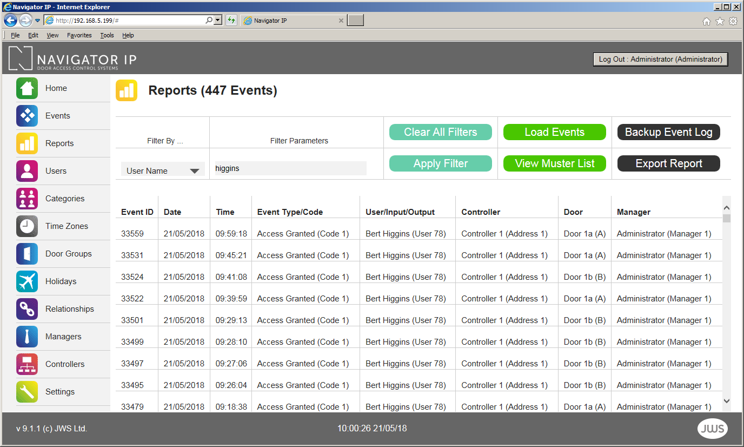
Task: Open the Home sidebar icon
Action: (27, 88)
